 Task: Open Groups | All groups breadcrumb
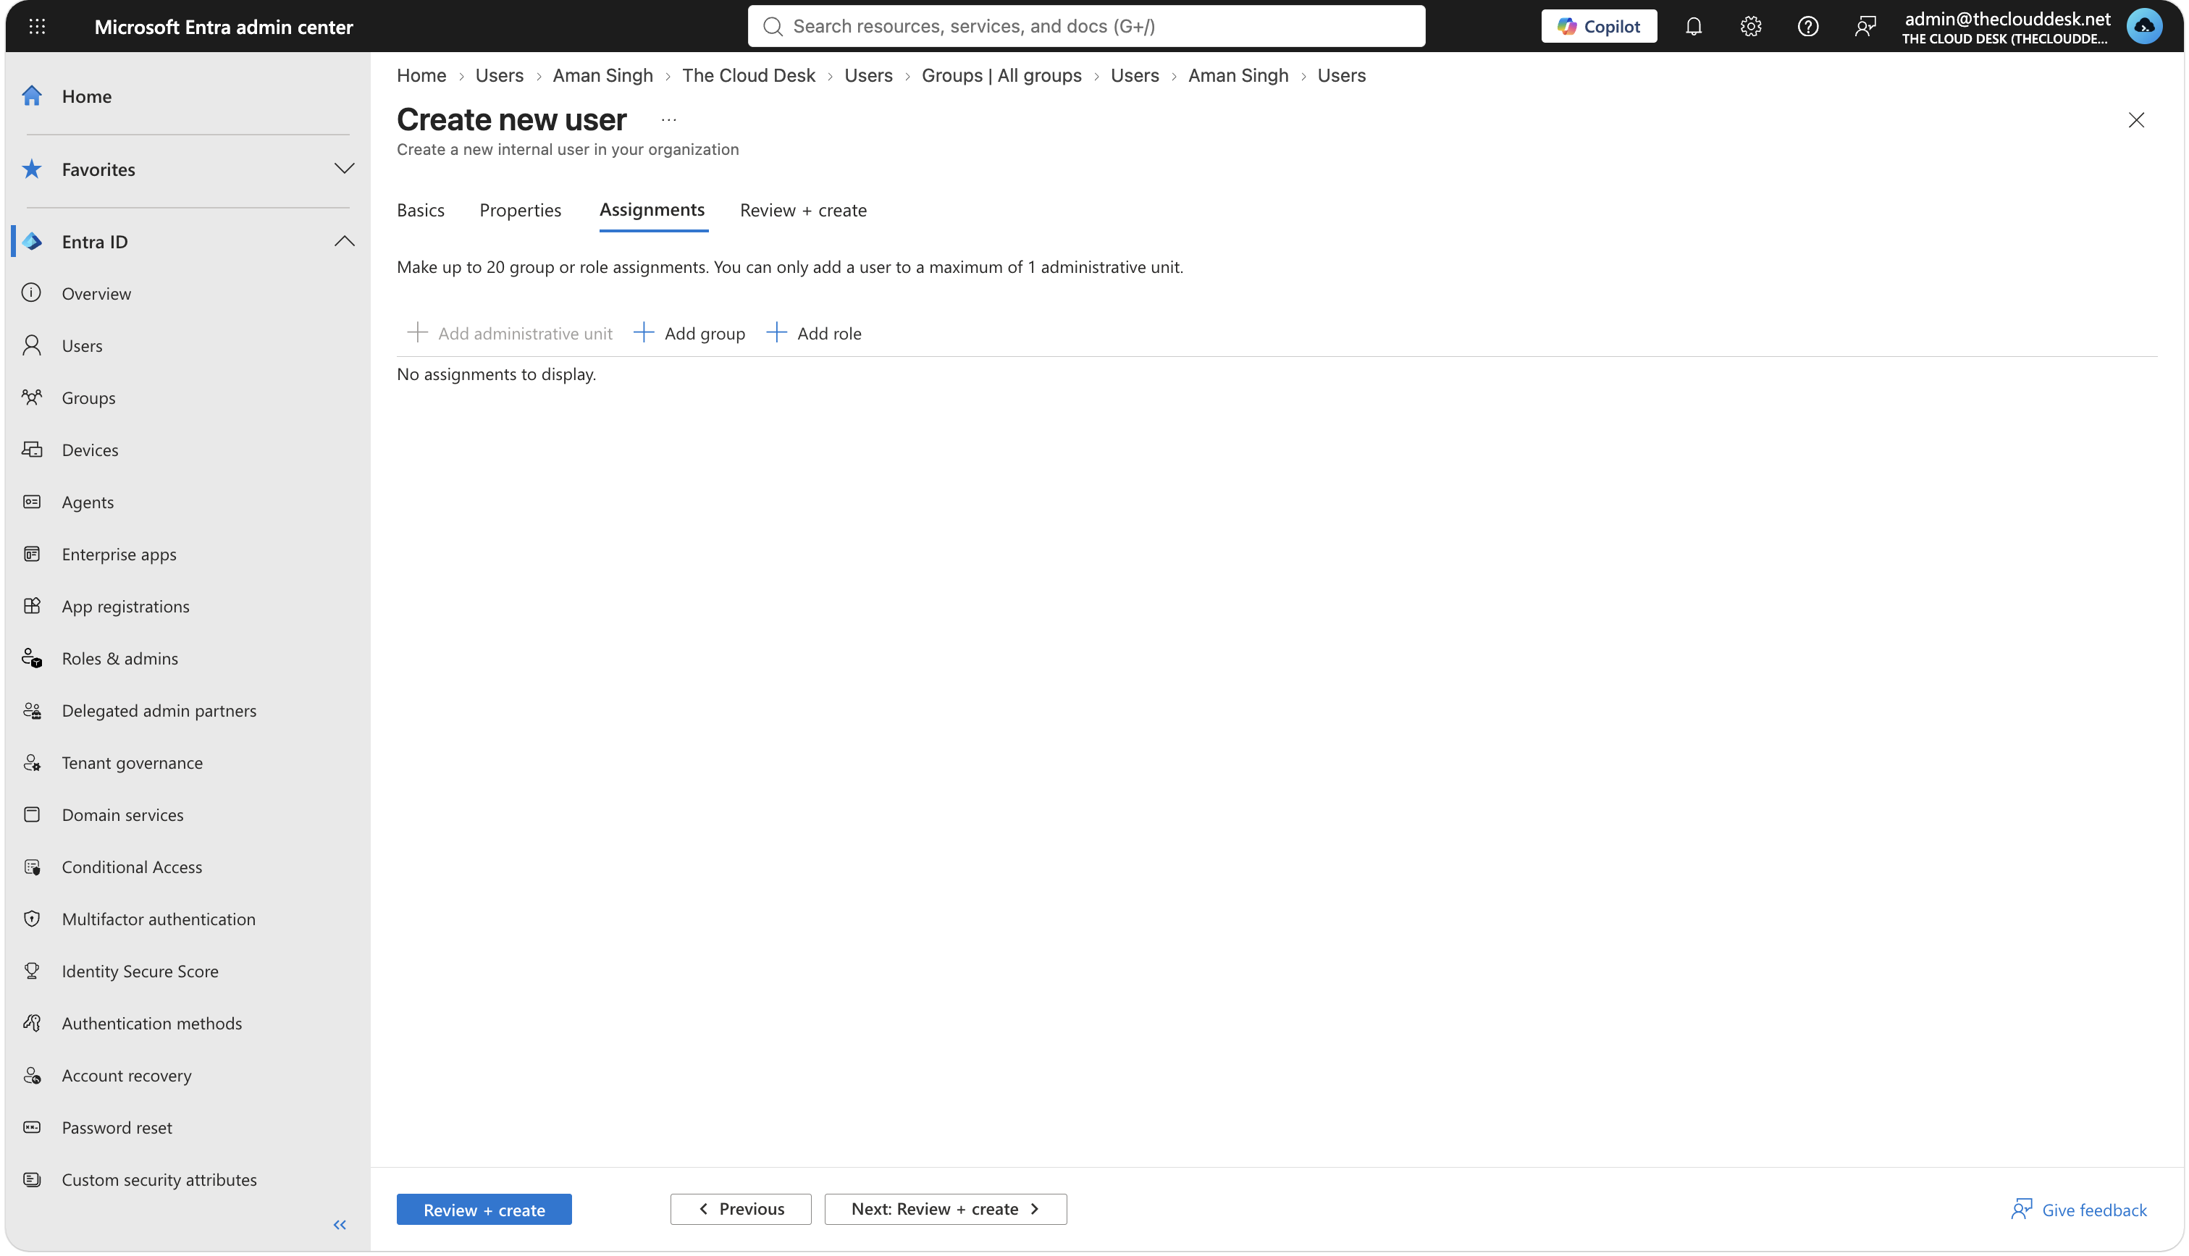tap(1001, 75)
